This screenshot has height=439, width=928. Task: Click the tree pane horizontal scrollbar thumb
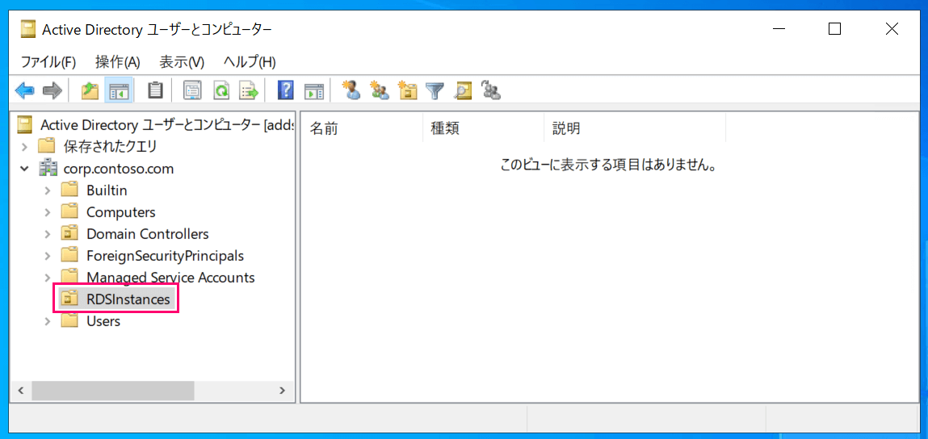coord(112,391)
